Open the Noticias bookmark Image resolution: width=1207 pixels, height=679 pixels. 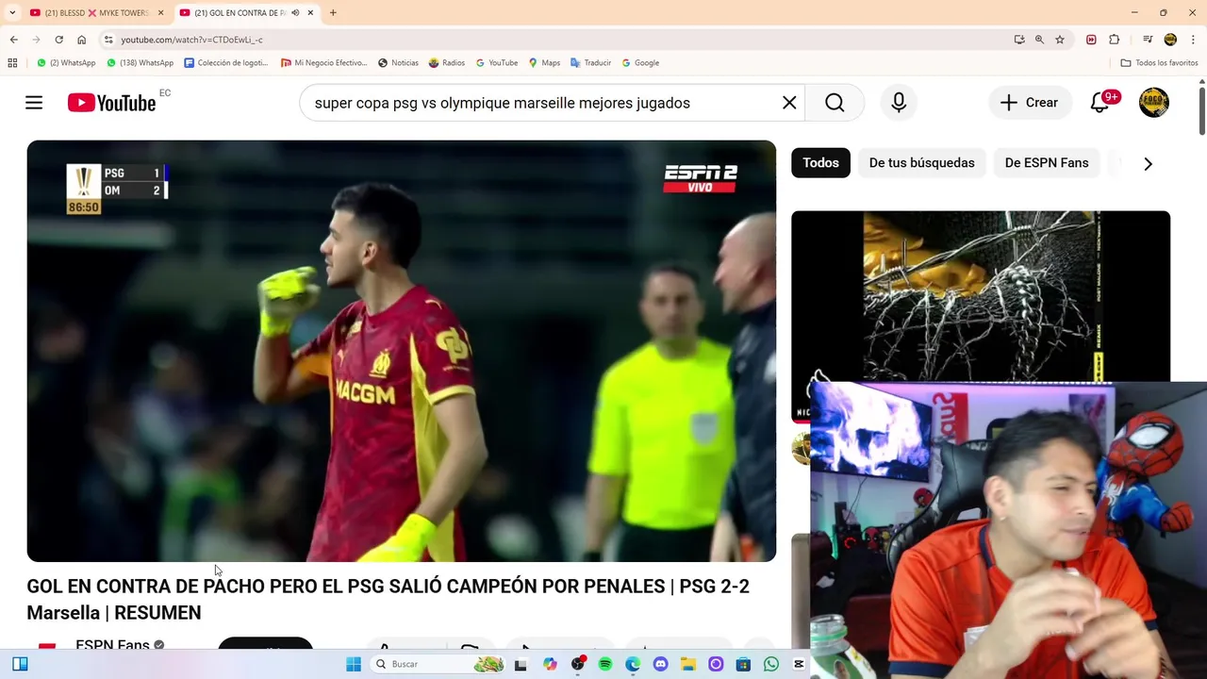pyautogui.click(x=398, y=63)
